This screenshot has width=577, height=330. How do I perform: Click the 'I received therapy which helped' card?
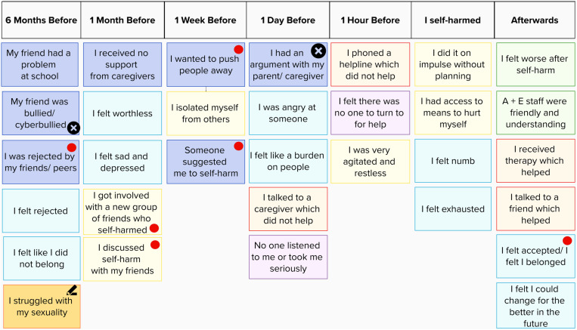(x=535, y=161)
